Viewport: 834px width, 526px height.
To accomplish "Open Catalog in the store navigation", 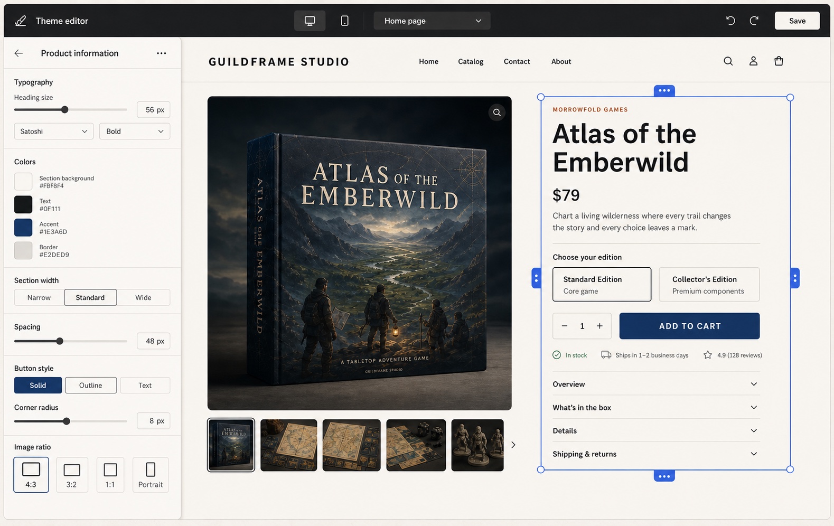I will (x=471, y=61).
